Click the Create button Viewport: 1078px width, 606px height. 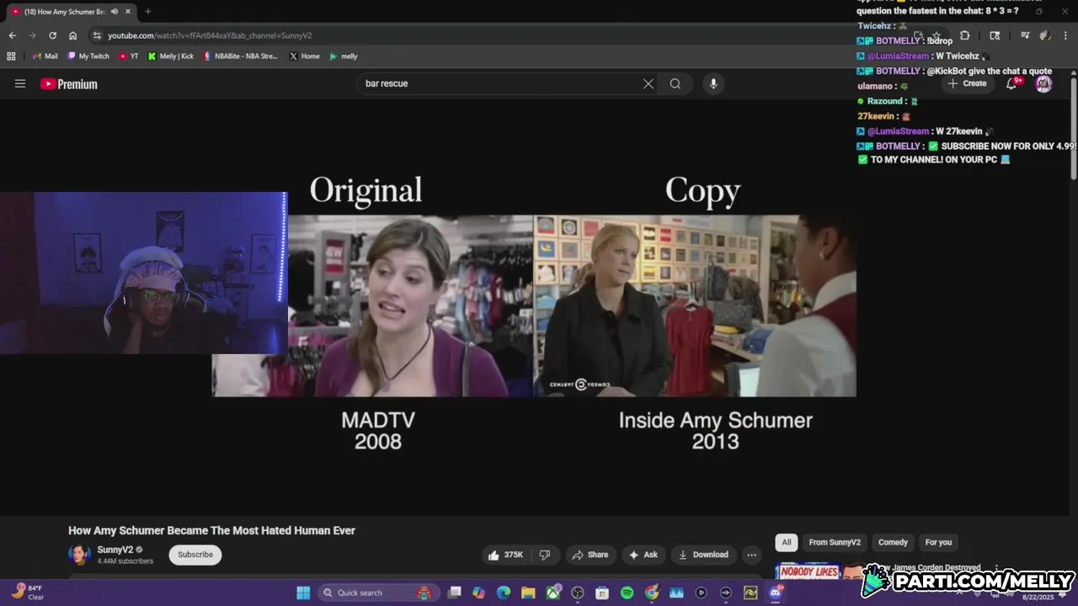tap(967, 83)
